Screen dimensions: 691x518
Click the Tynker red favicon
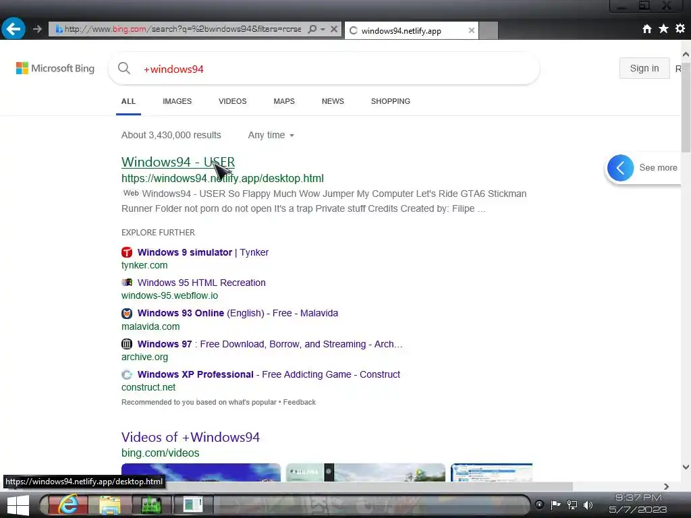pos(127,252)
